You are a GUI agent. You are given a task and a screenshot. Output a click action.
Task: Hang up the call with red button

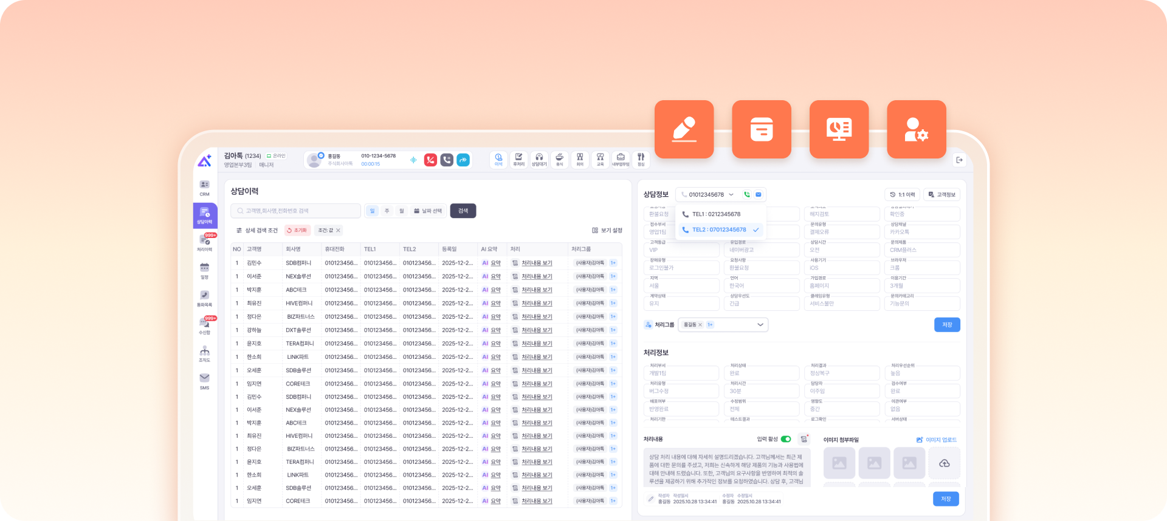pyautogui.click(x=430, y=160)
